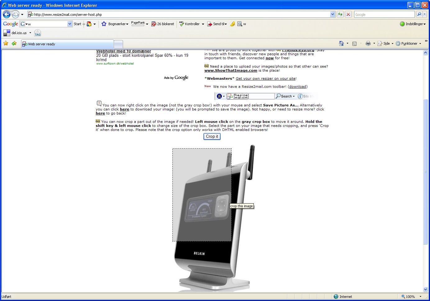Image resolution: width=430 pixels, height=301 pixels.
Task: Open the Funktioner tools menu
Action: [408, 43]
